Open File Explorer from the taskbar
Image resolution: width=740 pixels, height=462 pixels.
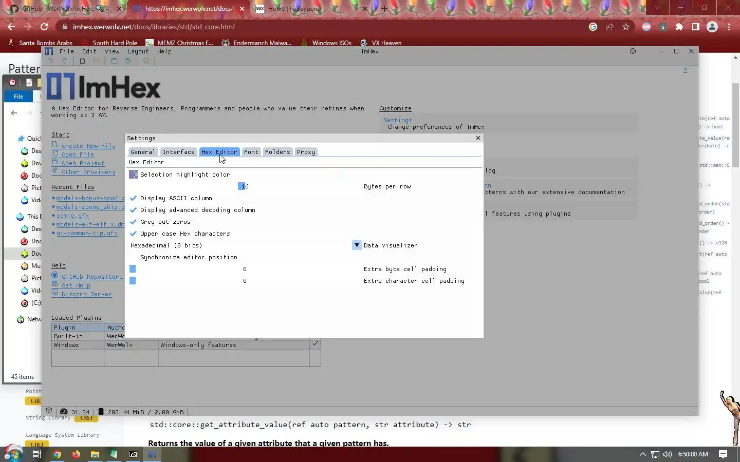95,454
